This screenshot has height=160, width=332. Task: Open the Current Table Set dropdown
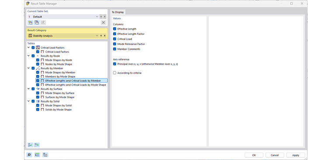97,17
